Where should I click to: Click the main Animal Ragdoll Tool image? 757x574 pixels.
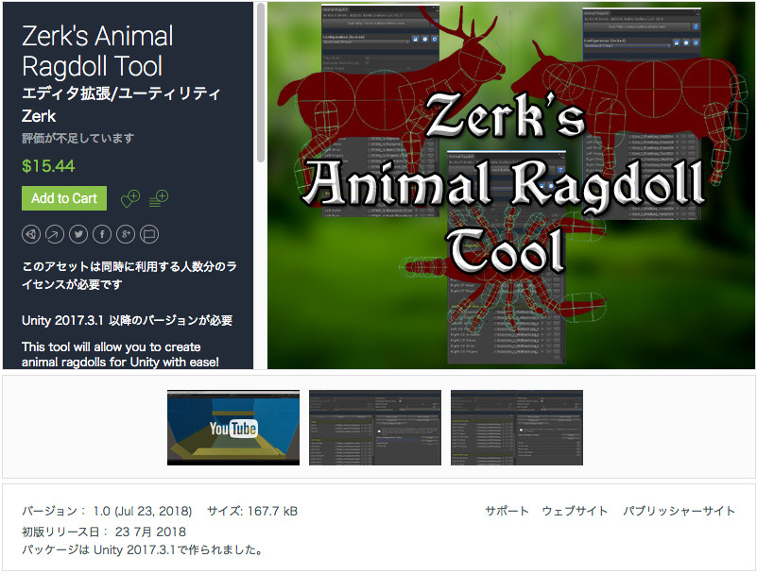[x=511, y=186]
